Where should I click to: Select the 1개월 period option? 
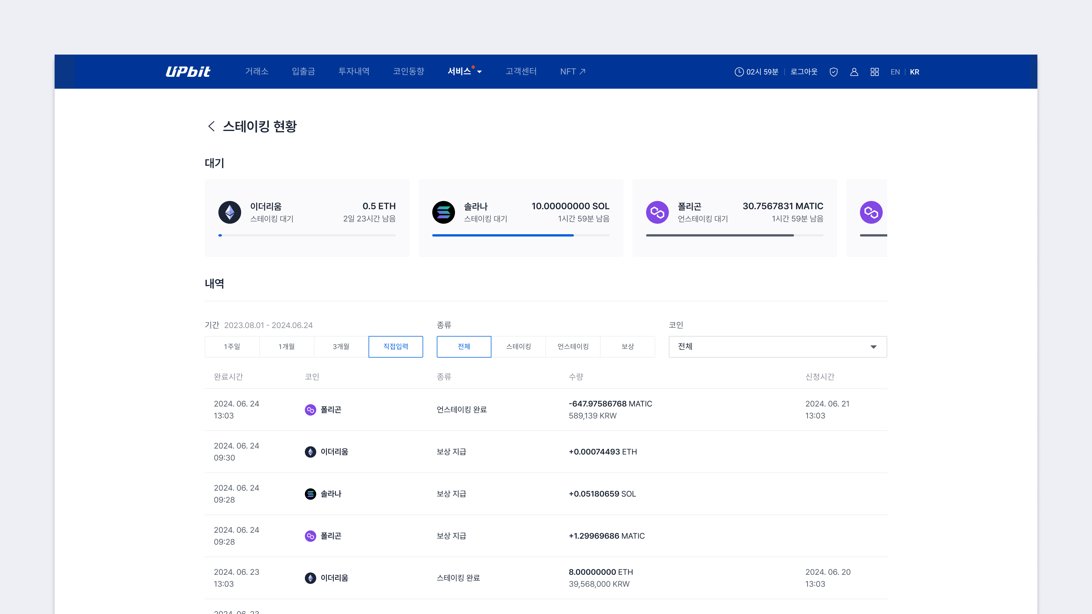[x=287, y=347]
